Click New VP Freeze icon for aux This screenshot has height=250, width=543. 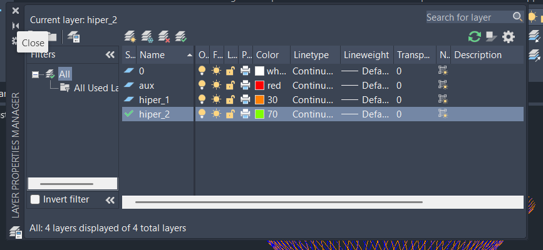[443, 85]
